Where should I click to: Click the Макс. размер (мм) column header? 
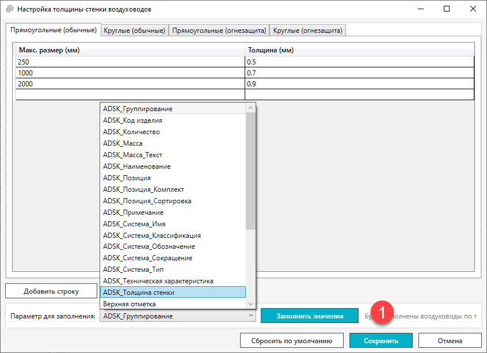pyautogui.click(x=131, y=50)
